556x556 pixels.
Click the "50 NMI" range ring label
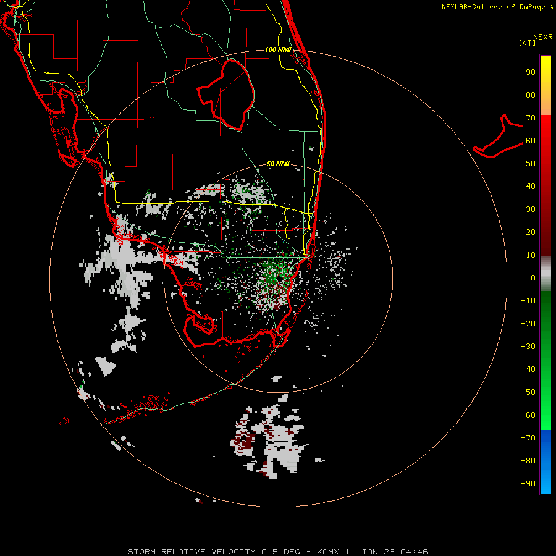click(278, 164)
